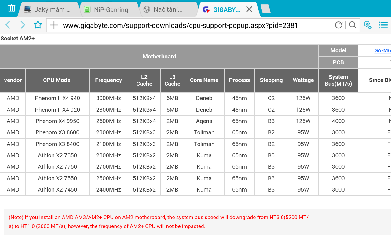Select the Athlon X2 7750 cell
The width and height of the screenshot is (391, 235).
click(x=57, y=167)
